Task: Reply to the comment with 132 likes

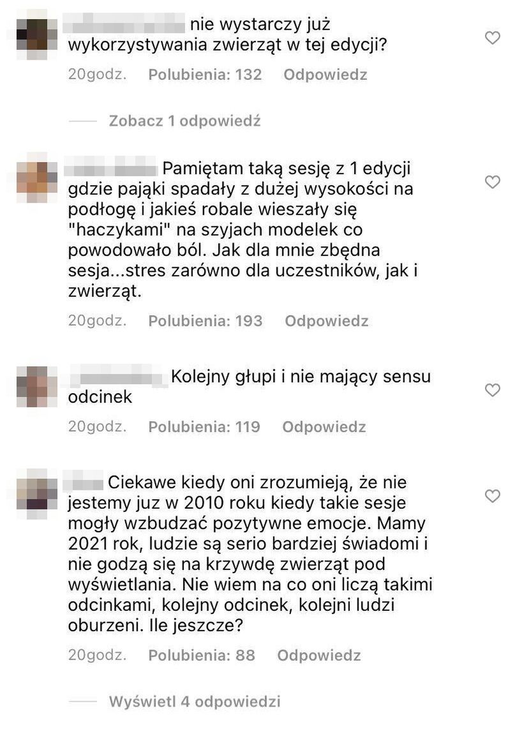Action: [x=325, y=75]
